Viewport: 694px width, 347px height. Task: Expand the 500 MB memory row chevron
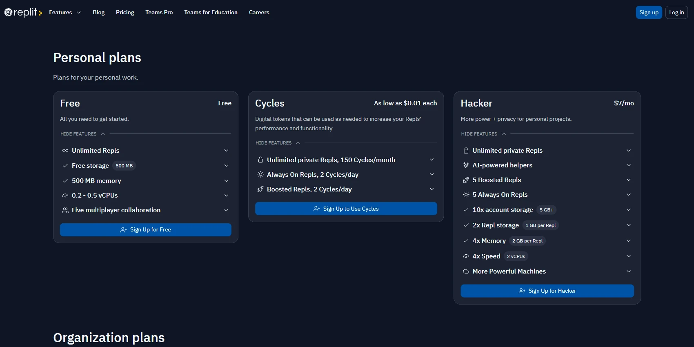pyautogui.click(x=226, y=180)
